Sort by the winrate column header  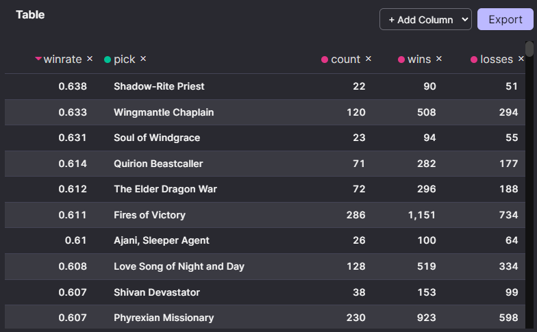(62, 60)
